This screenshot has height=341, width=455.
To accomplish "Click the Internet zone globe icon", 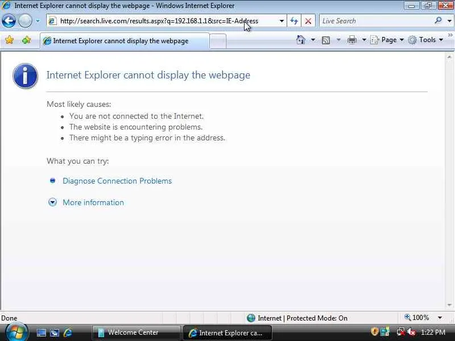I will click(251, 318).
